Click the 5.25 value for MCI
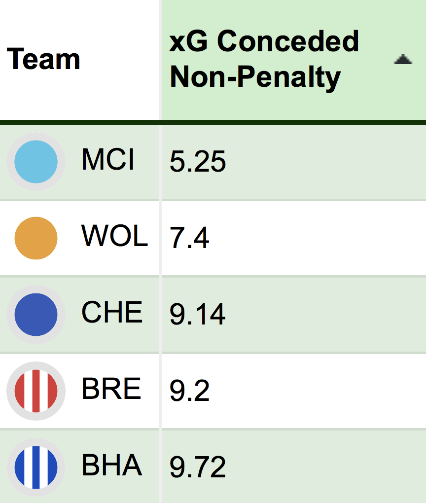426x503 pixels. tap(198, 161)
